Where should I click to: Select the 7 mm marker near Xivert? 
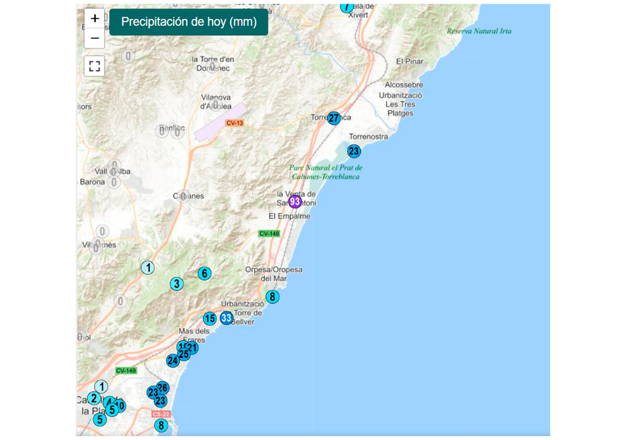(x=346, y=7)
